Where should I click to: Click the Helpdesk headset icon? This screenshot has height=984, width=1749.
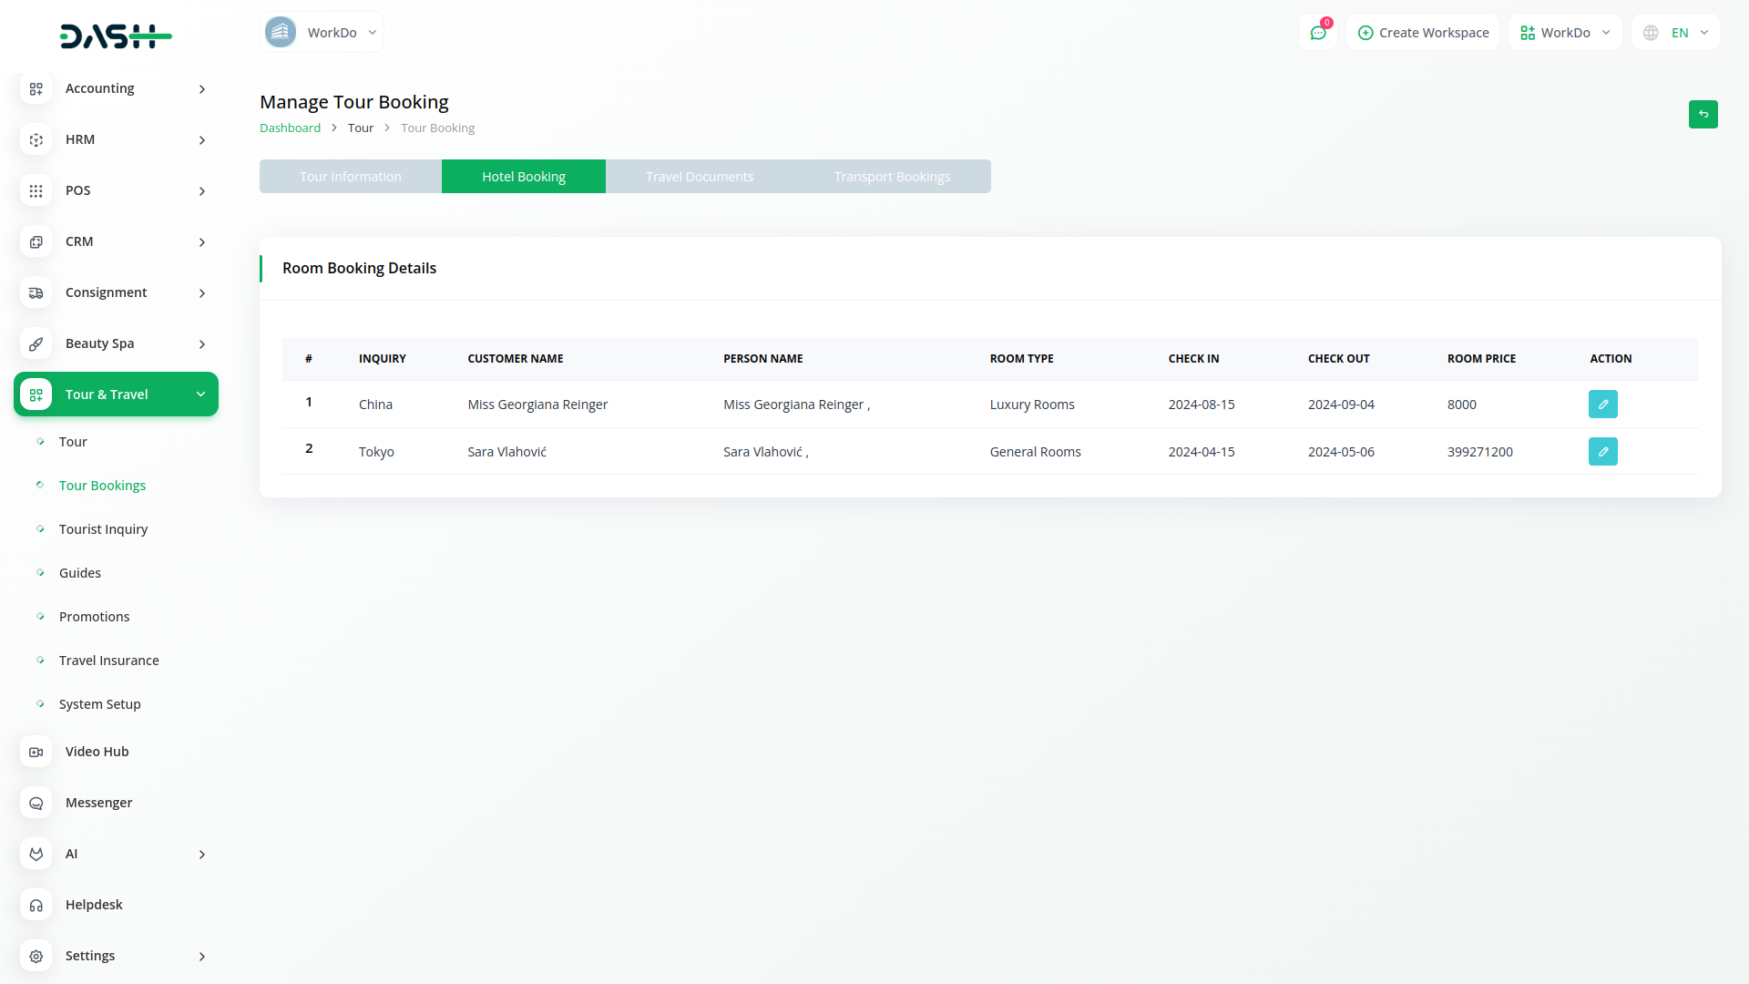[x=36, y=905]
